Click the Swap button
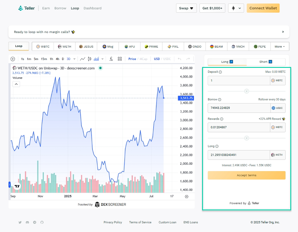The width and height of the screenshot is (298, 232). pos(186,8)
